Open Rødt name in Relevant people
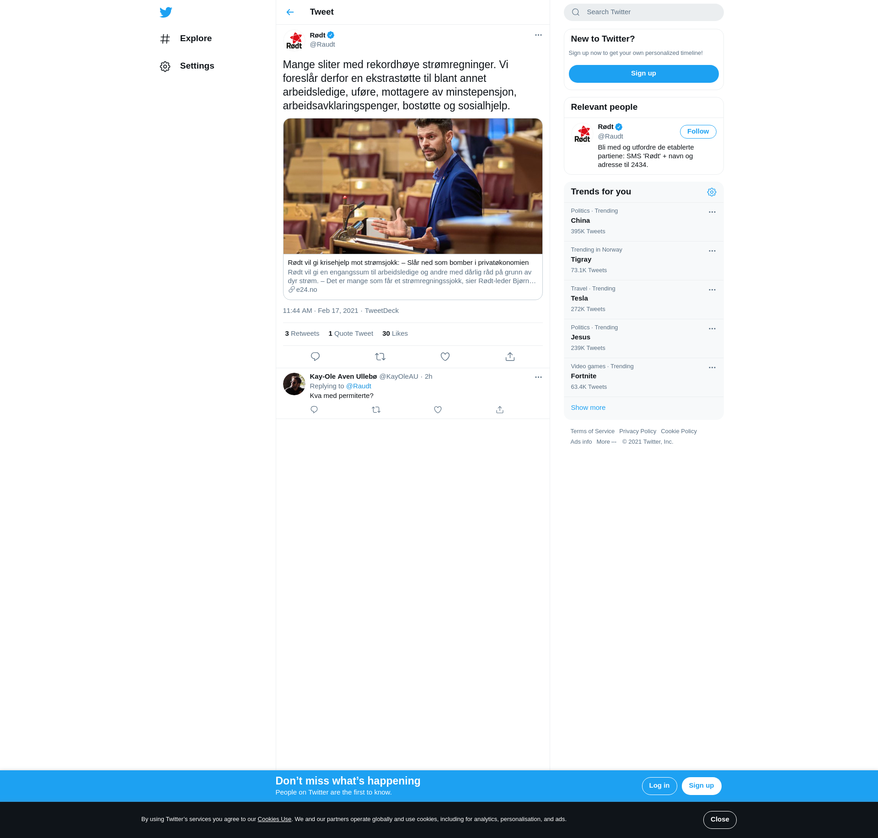The height and width of the screenshot is (838, 878). (605, 127)
